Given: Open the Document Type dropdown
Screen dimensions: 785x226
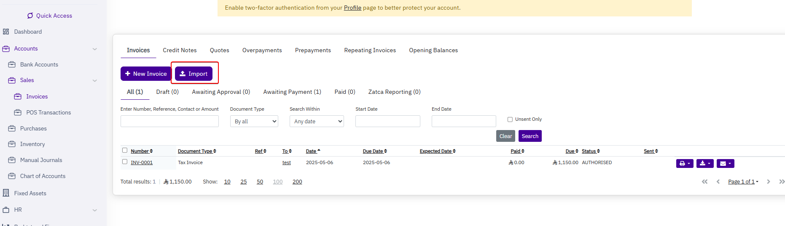Looking at the screenshot, I should click(x=254, y=121).
